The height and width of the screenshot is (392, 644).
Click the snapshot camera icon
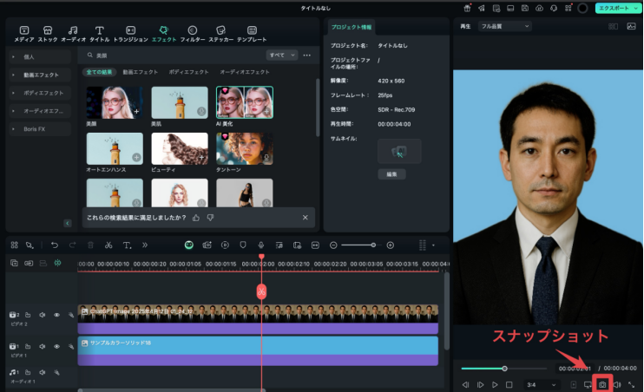[602, 384]
